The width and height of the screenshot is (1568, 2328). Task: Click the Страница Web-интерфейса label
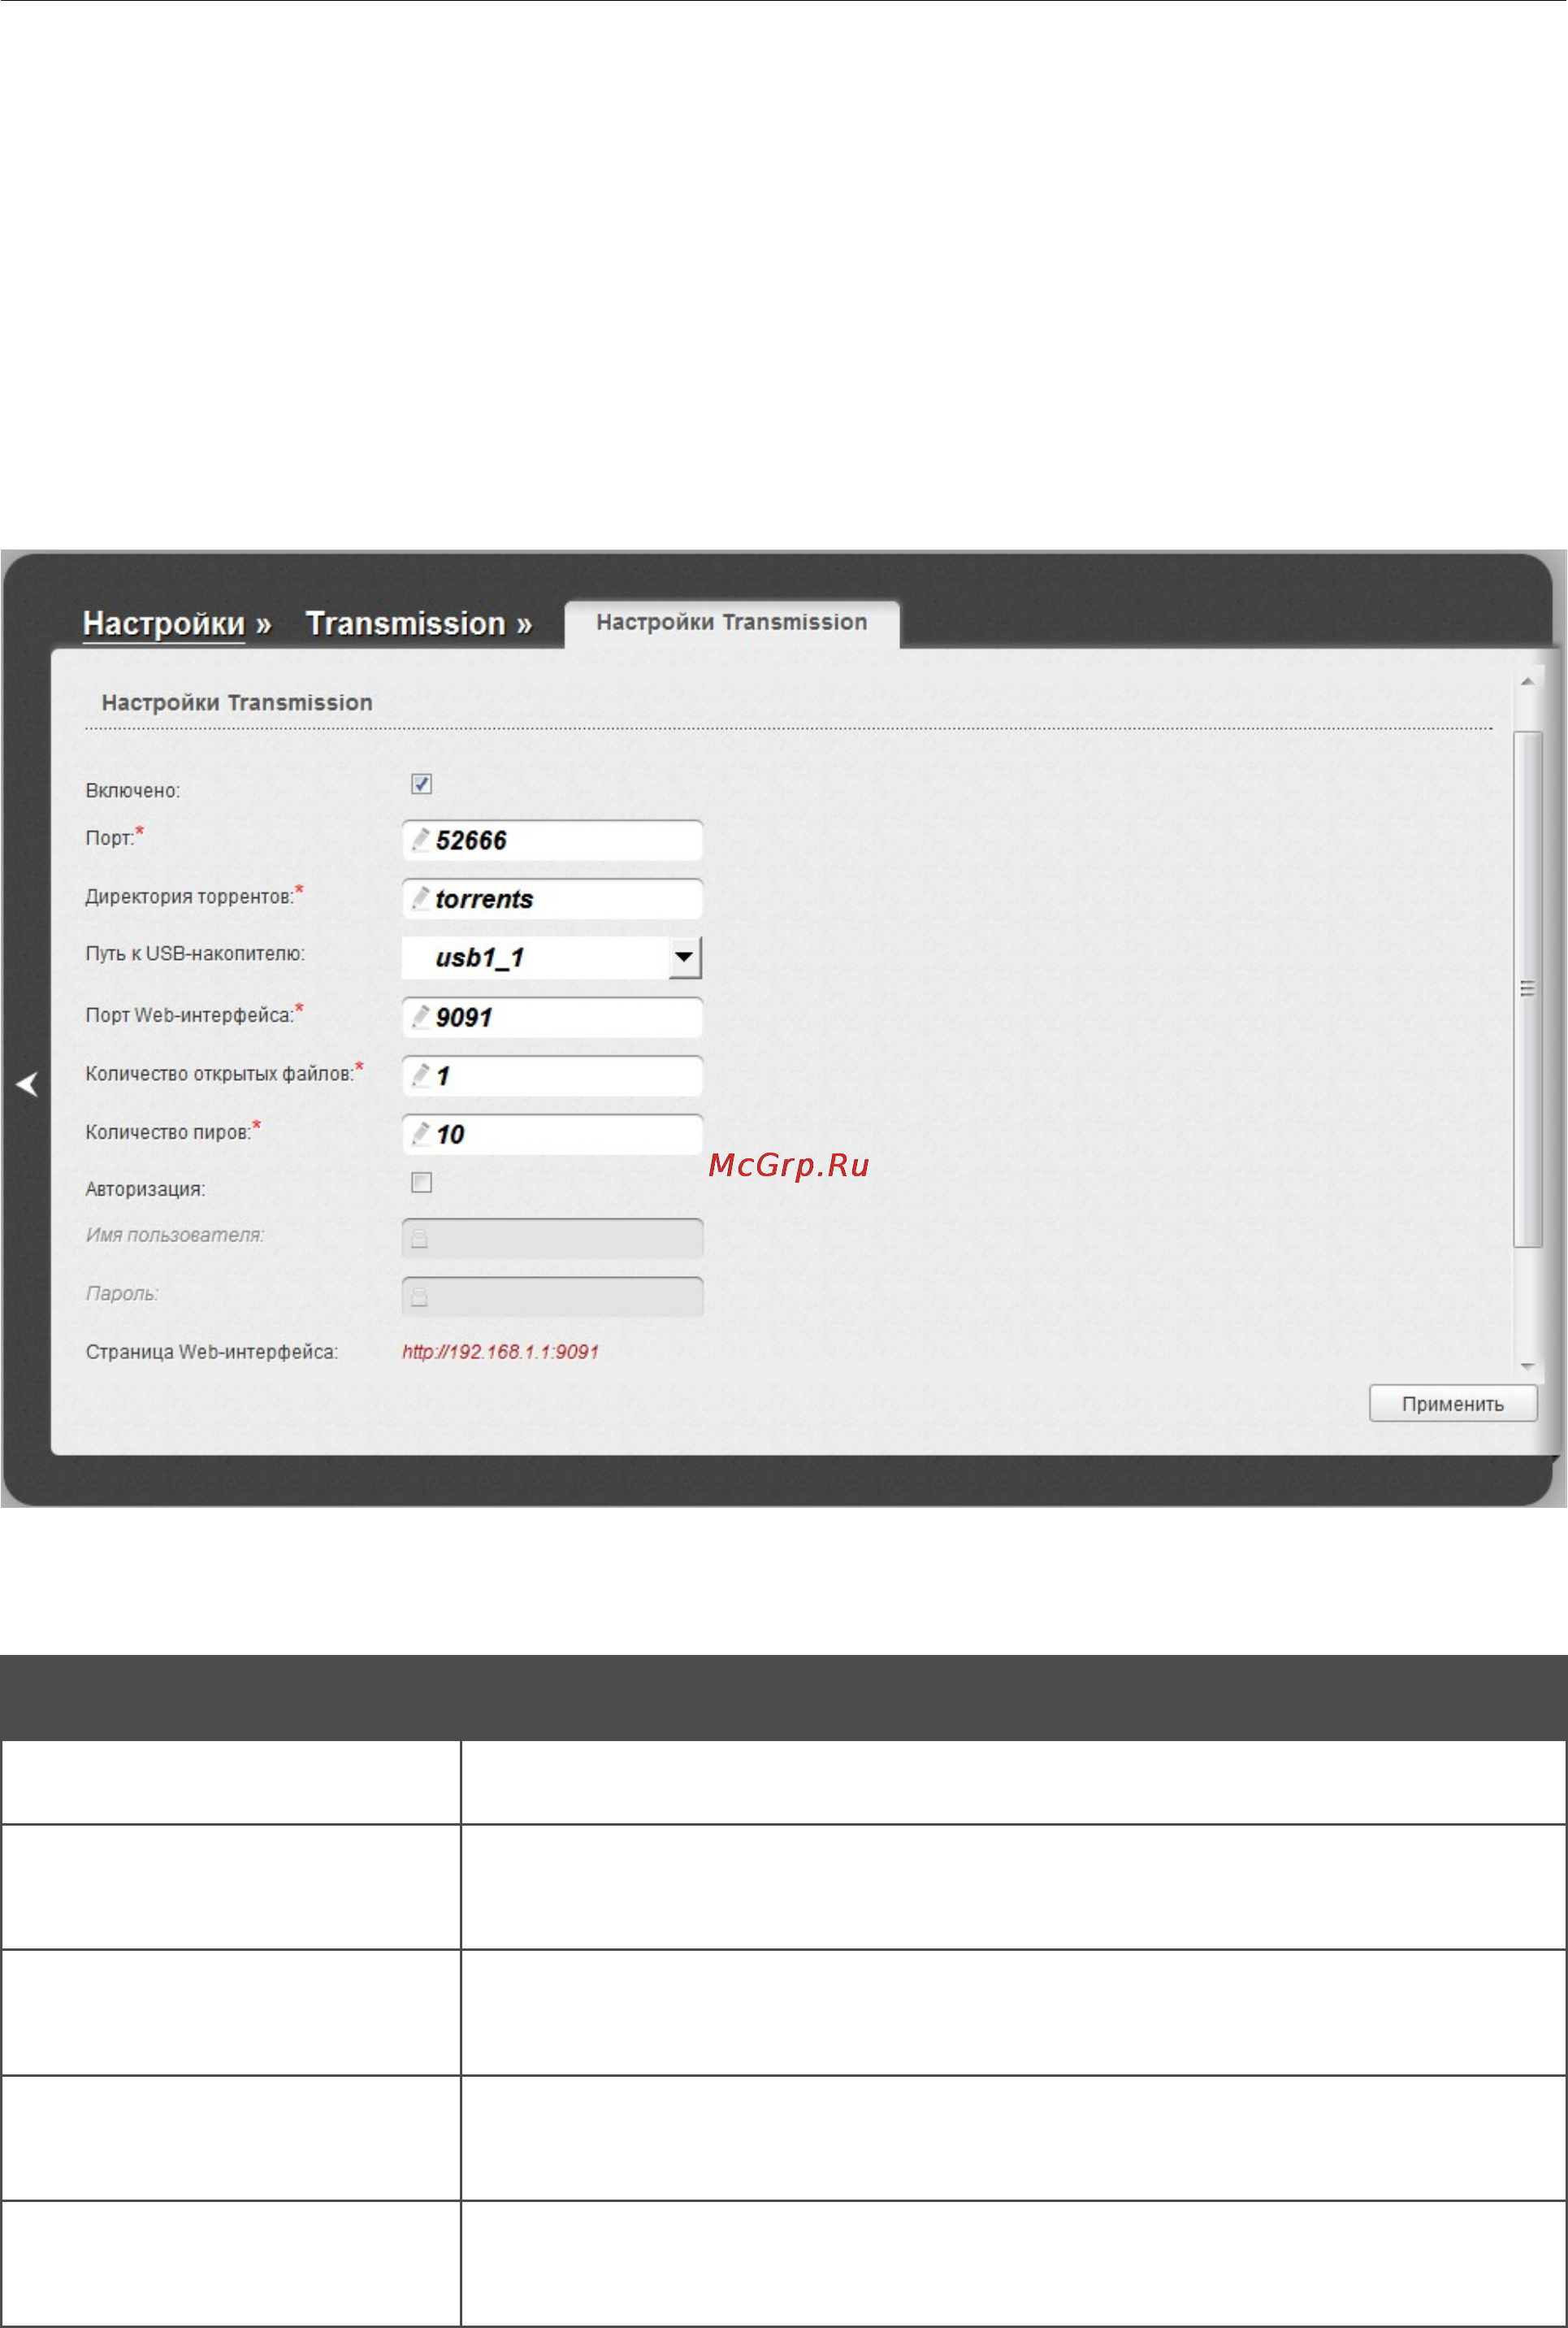(x=212, y=1352)
